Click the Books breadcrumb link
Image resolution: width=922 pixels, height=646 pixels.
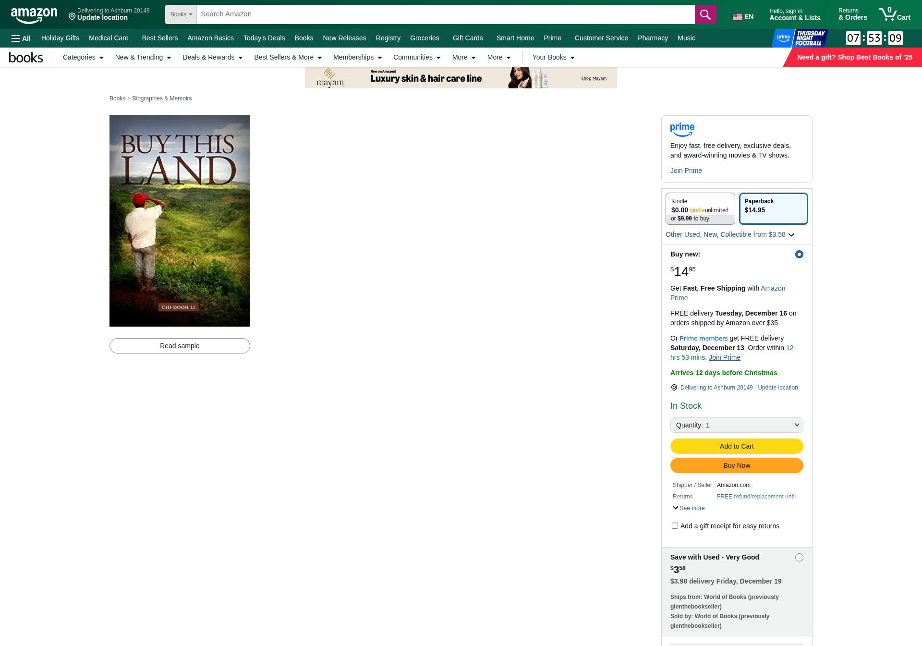point(117,98)
